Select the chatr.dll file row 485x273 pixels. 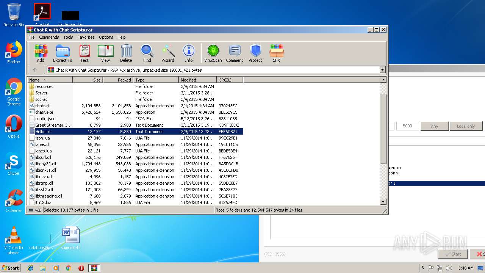tap(135, 106)
